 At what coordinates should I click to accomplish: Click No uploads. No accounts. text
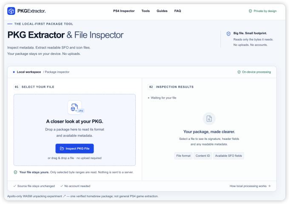[250, 45]
